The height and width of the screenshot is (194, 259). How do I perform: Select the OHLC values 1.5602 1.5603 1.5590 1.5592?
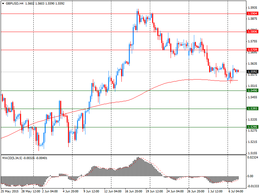pos(45,3)
